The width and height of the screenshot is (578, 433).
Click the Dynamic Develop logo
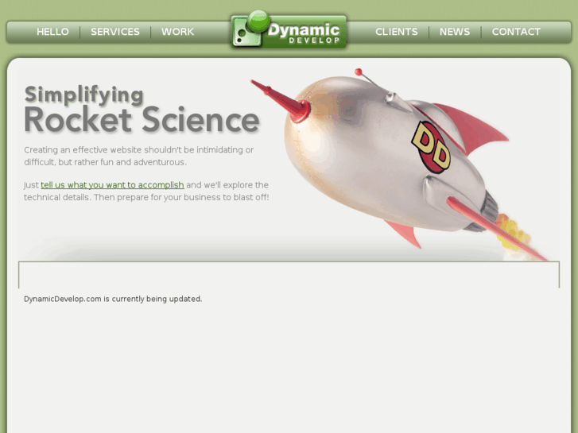[x=289, y=31]
